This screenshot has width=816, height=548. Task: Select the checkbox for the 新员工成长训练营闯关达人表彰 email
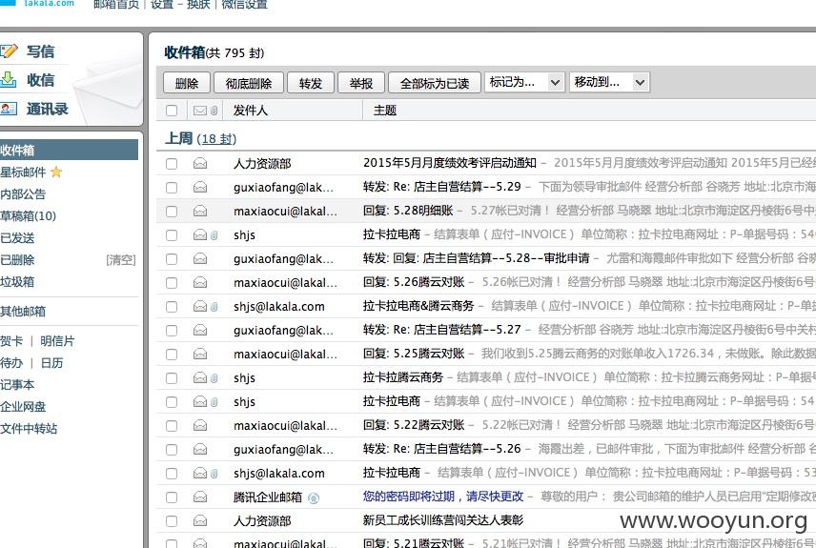pos(172,521)
